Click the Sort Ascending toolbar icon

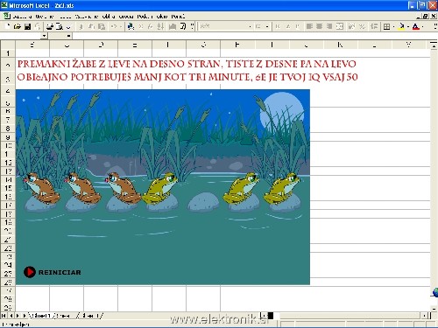pos(160,26)
